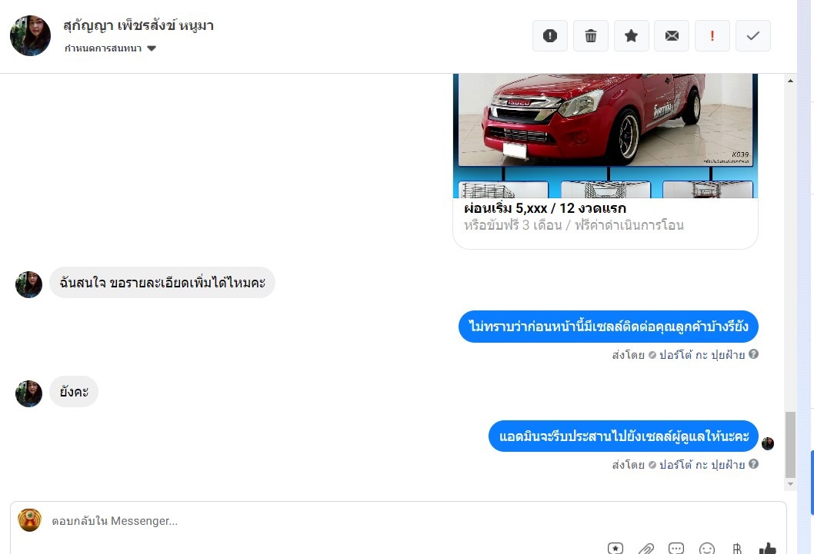Select blue message แอดมินจะรีบประสานไปยังเซลล์

pyautogui.click(x=623, y=436)
